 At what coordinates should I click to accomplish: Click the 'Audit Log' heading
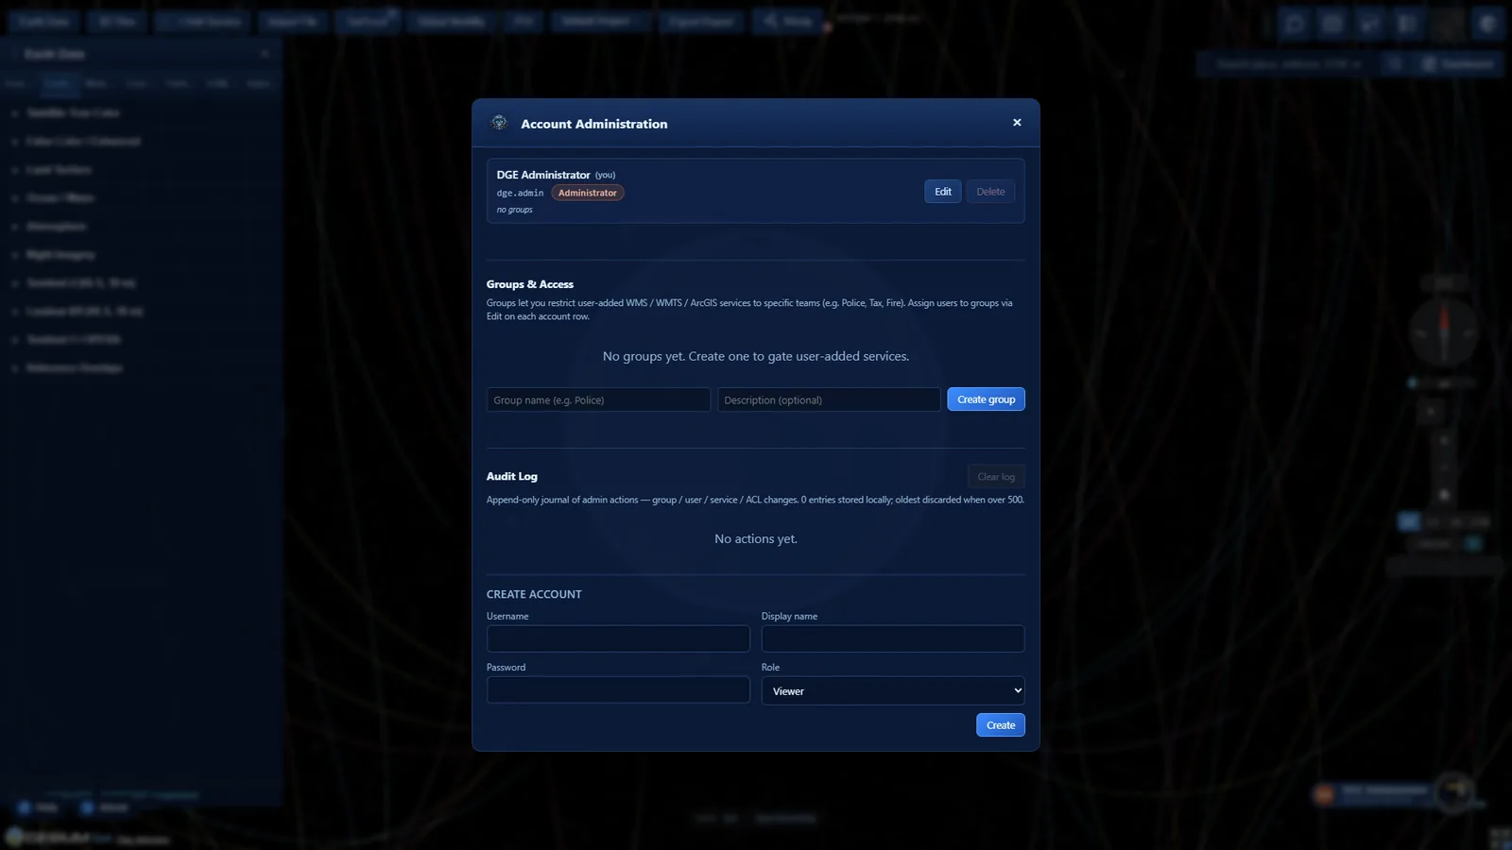coord(511,476)
